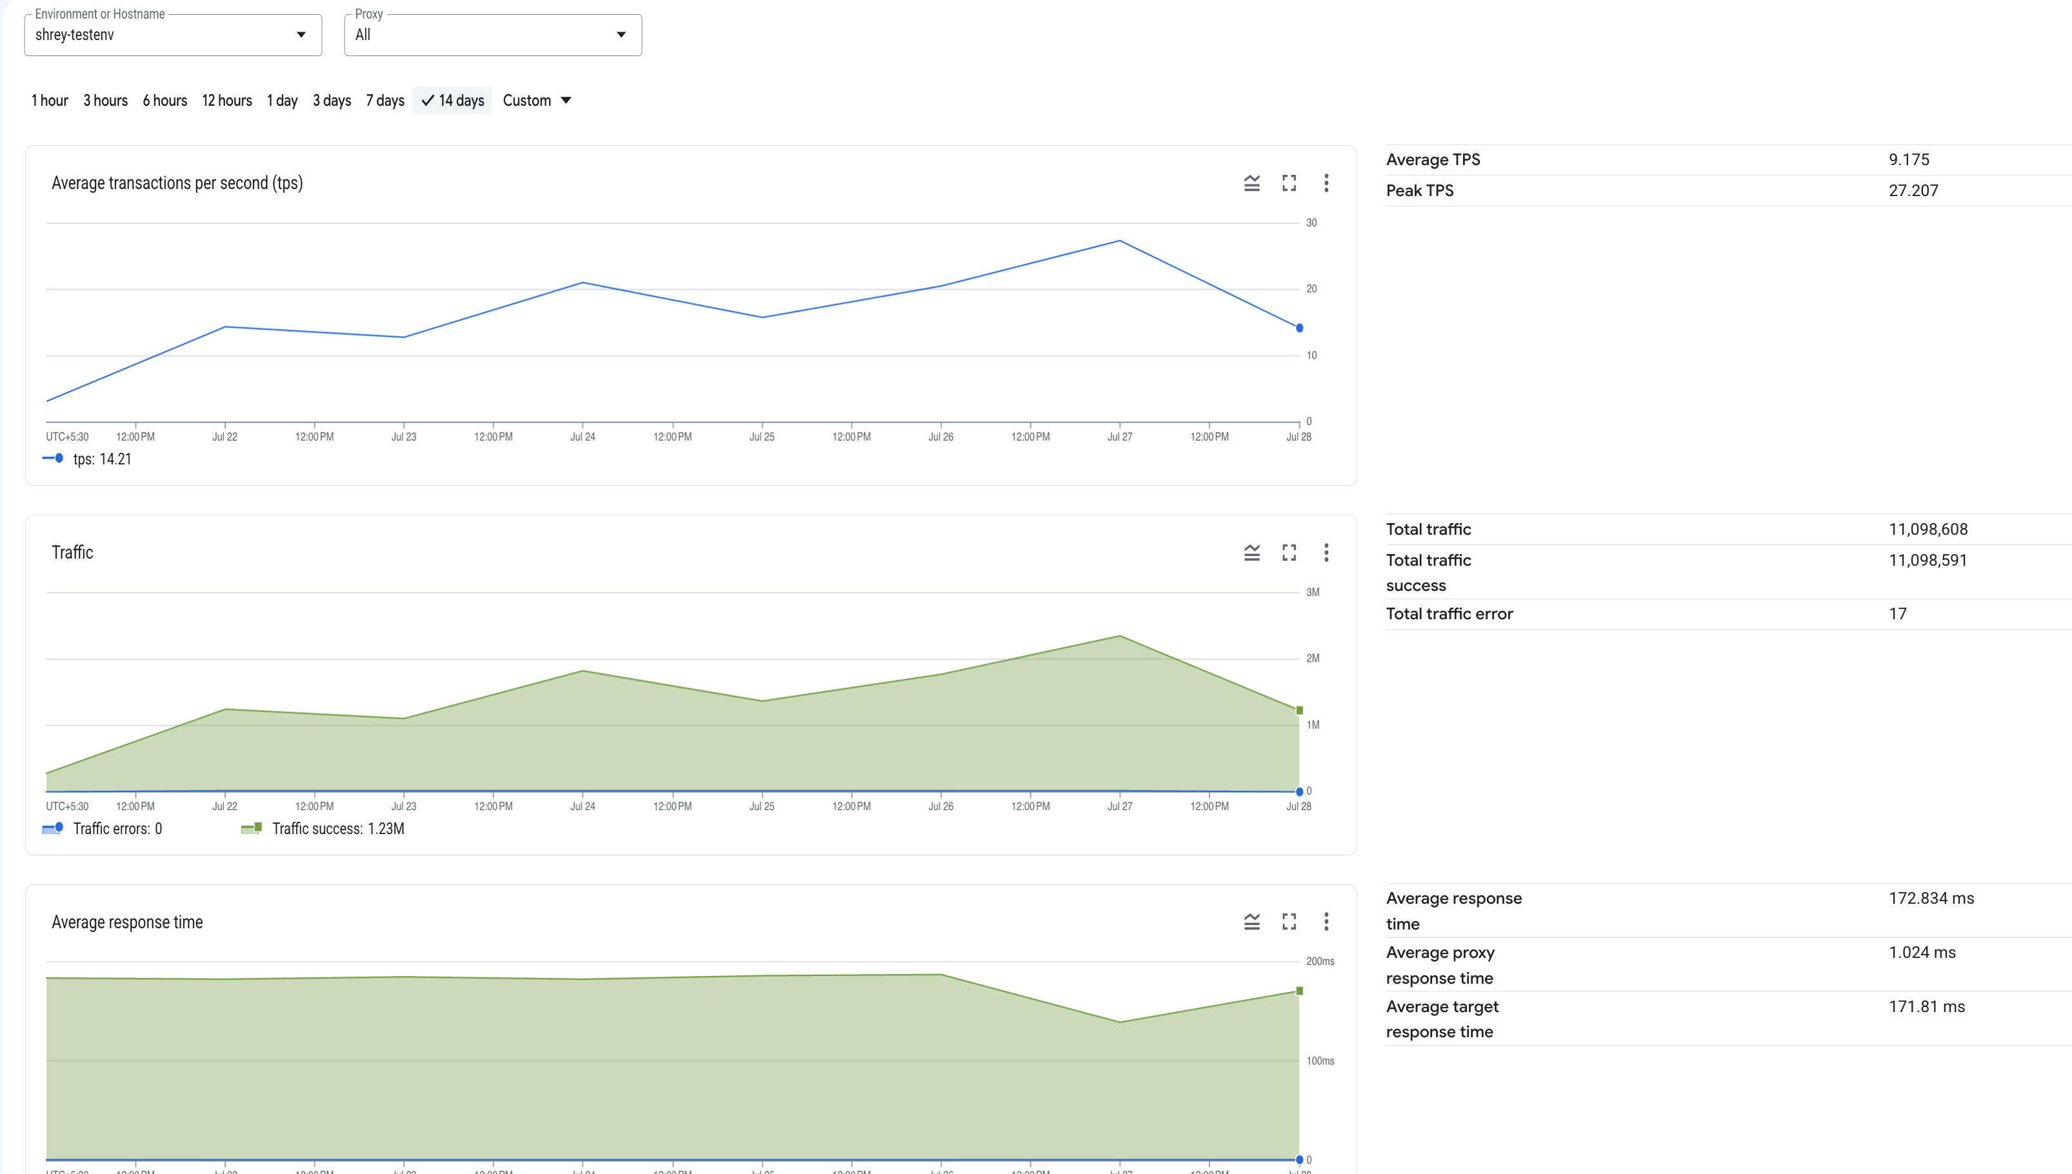This screenshot has height=1174, width=2072.
Task: Expand Average response time chart fullscreen
Action: click(x=1289, y=922)
